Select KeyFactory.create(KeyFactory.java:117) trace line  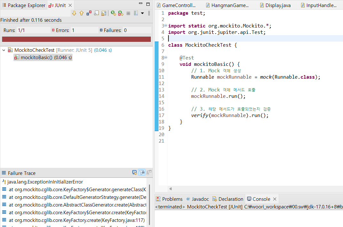tap(73, 220)
